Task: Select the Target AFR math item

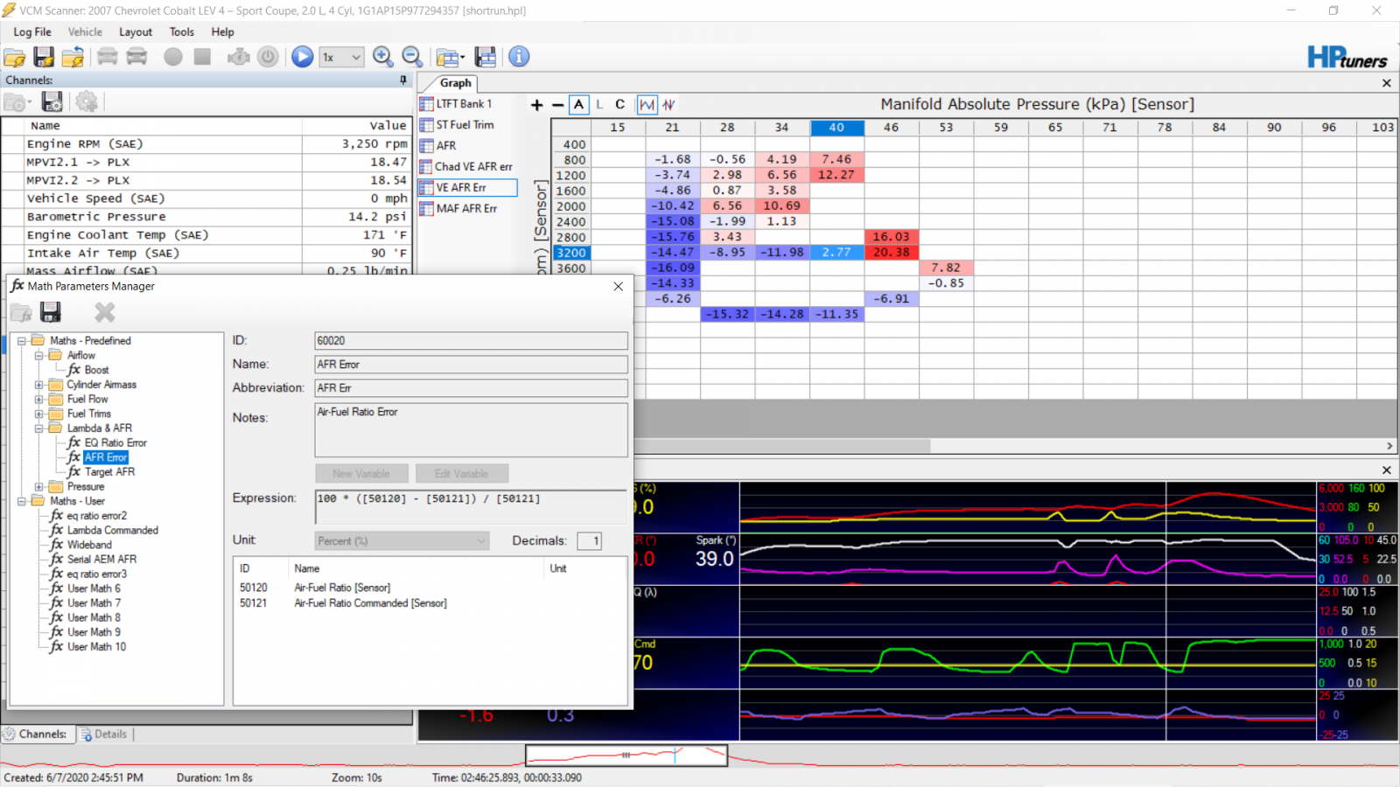Action: pyautogui.click(x=109, y=472)
